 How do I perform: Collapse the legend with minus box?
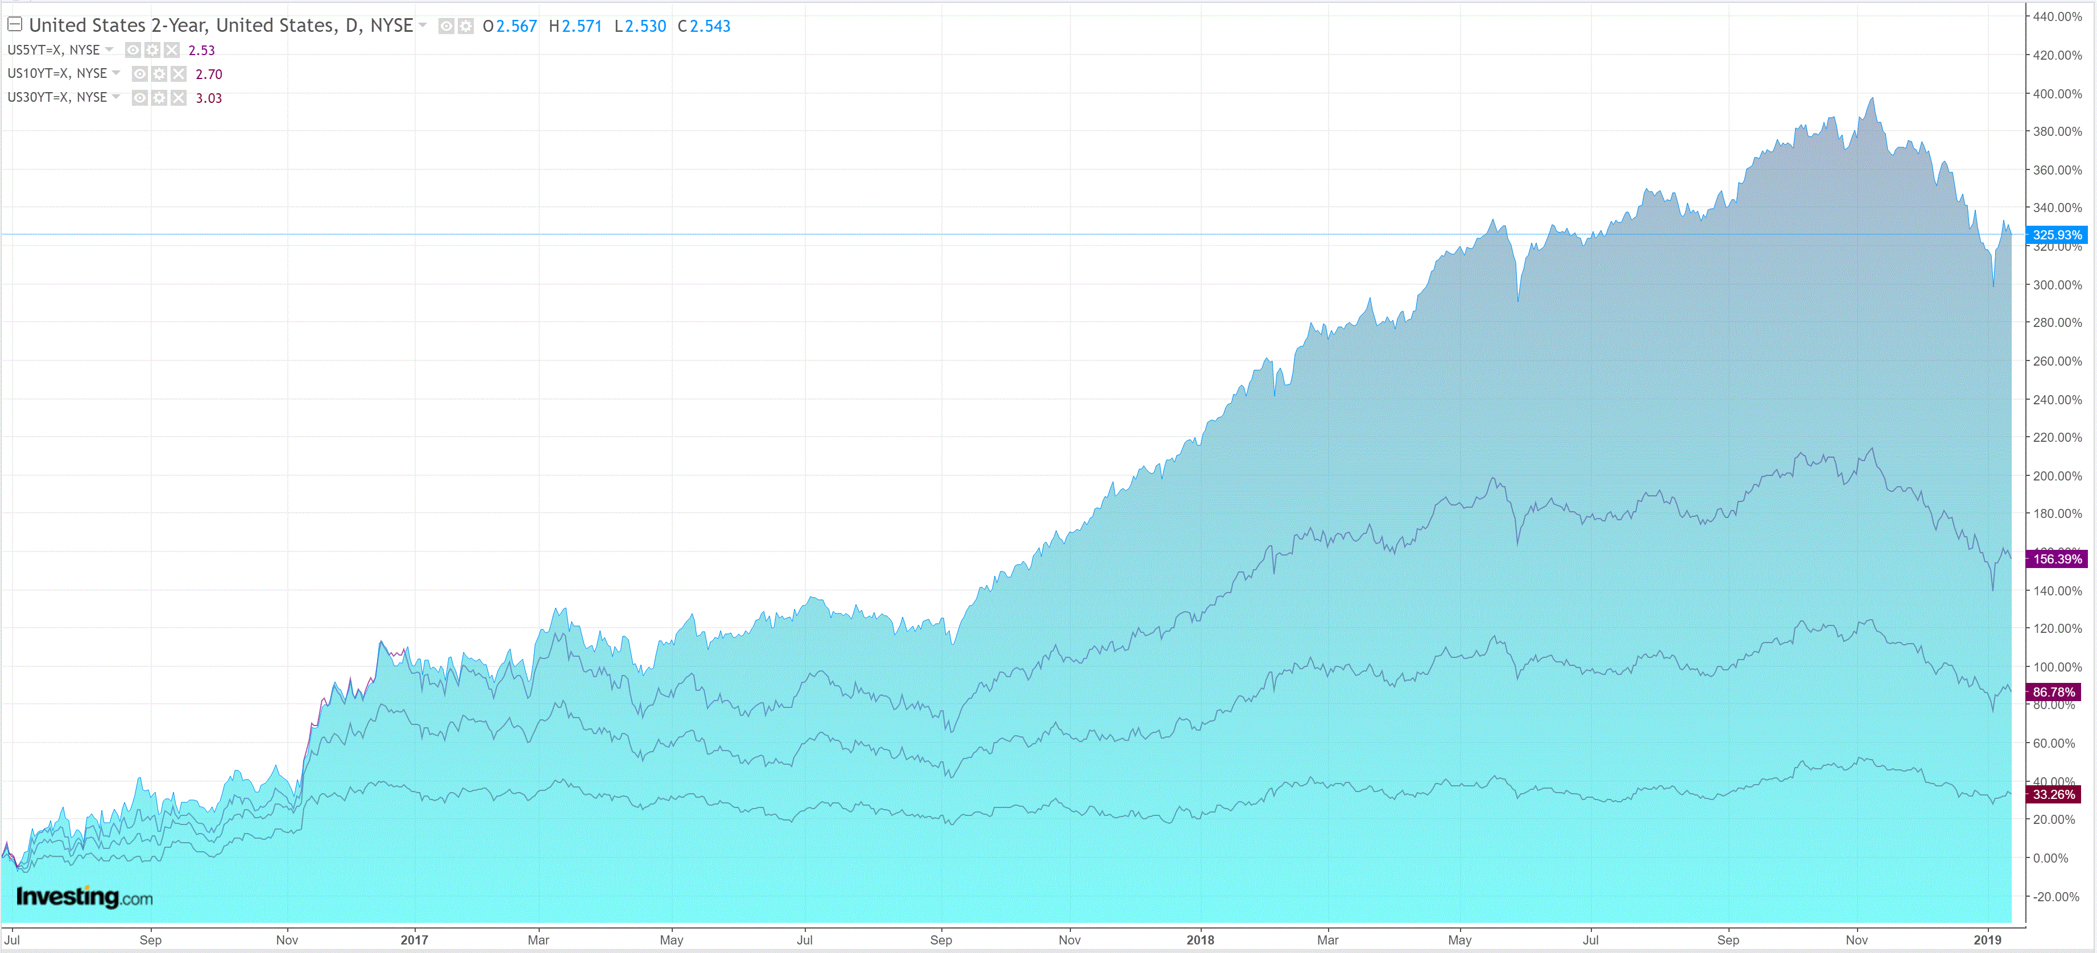pyautogui.click(x=15, y=24)
